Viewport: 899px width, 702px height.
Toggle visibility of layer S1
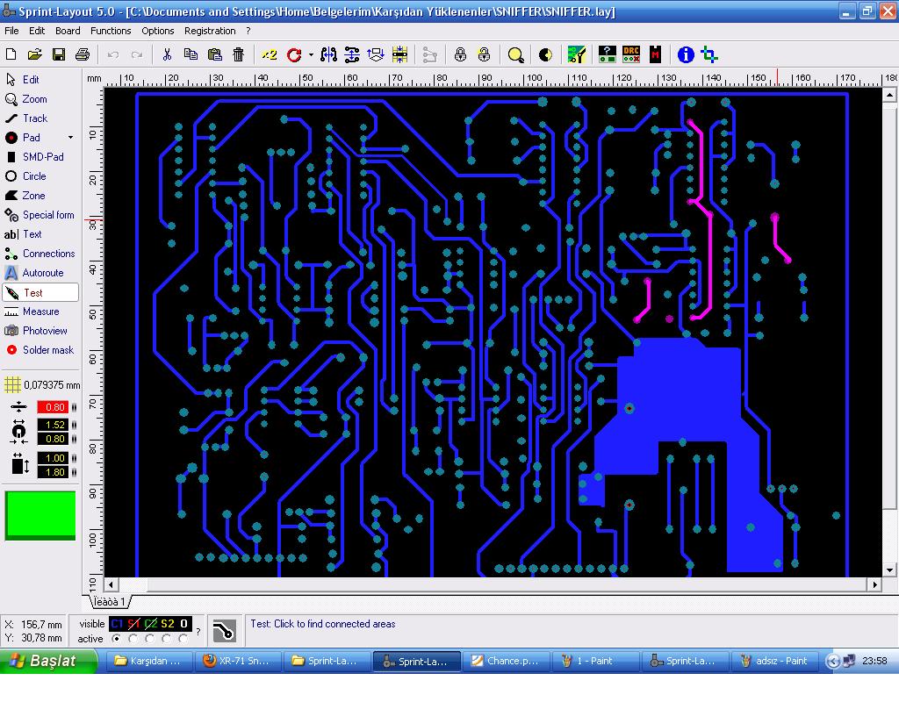tap(133, 624)
